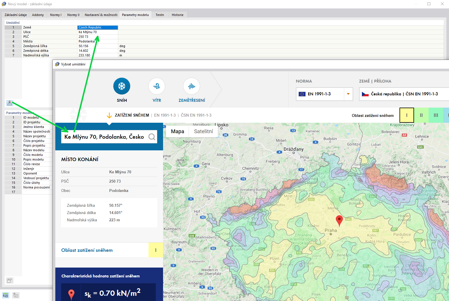
Task: Click the red map pin near Praha
Action: (339, 221)
